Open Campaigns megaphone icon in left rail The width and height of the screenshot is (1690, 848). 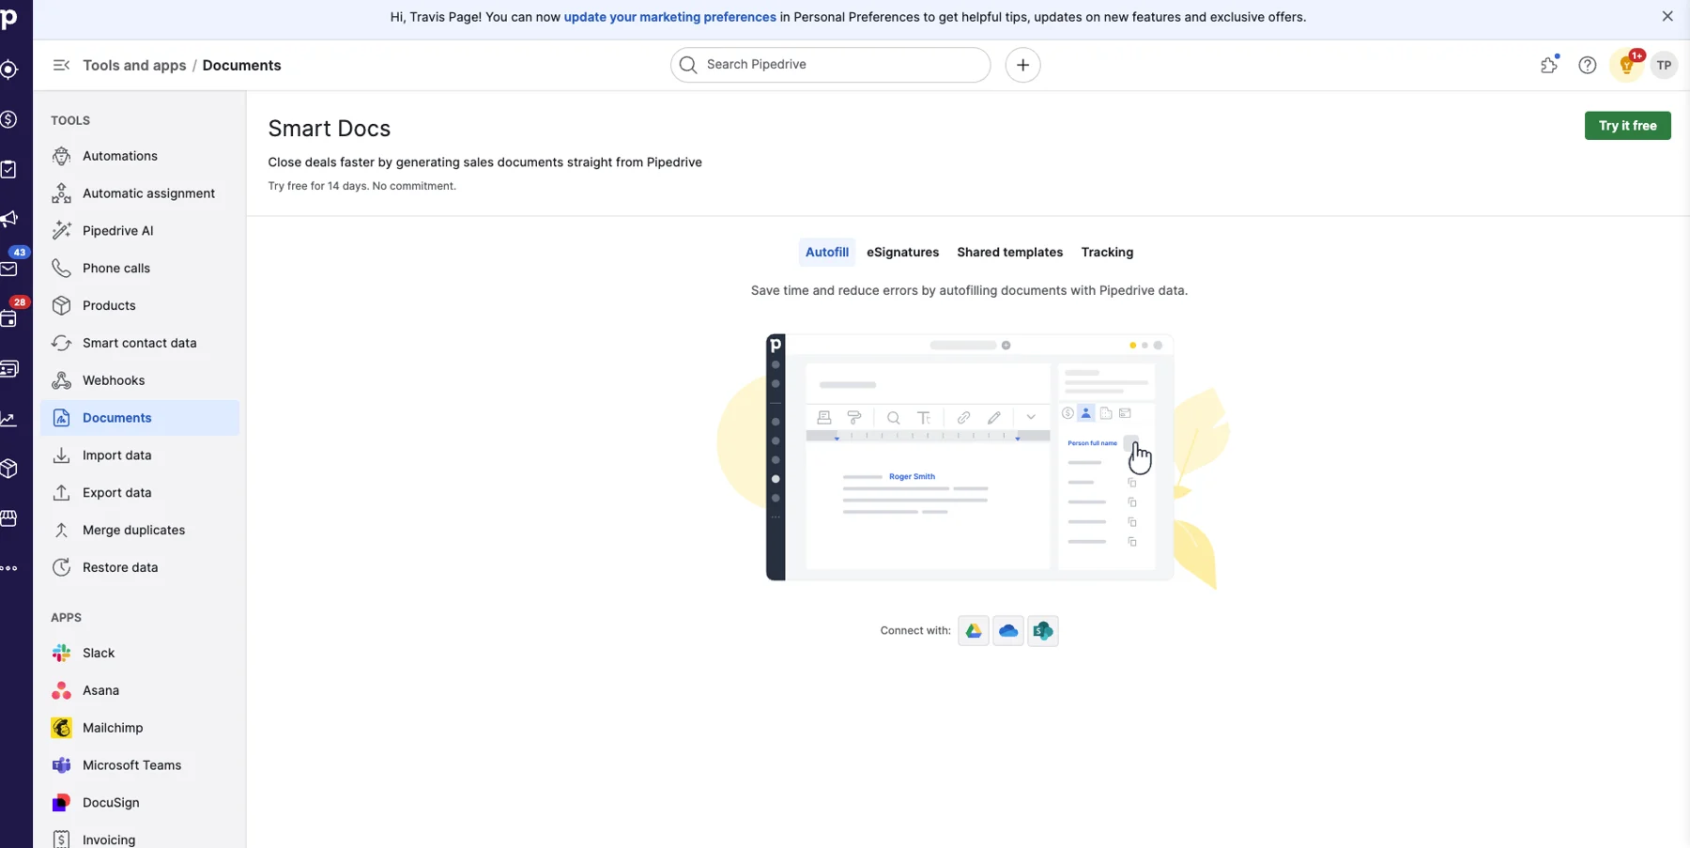(8, 219)
